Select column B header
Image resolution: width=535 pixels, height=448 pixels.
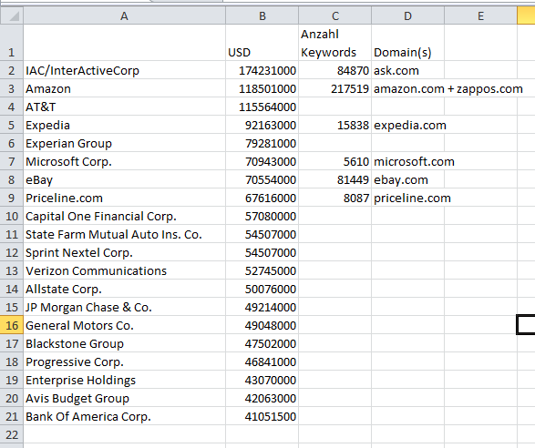point(262,15)
